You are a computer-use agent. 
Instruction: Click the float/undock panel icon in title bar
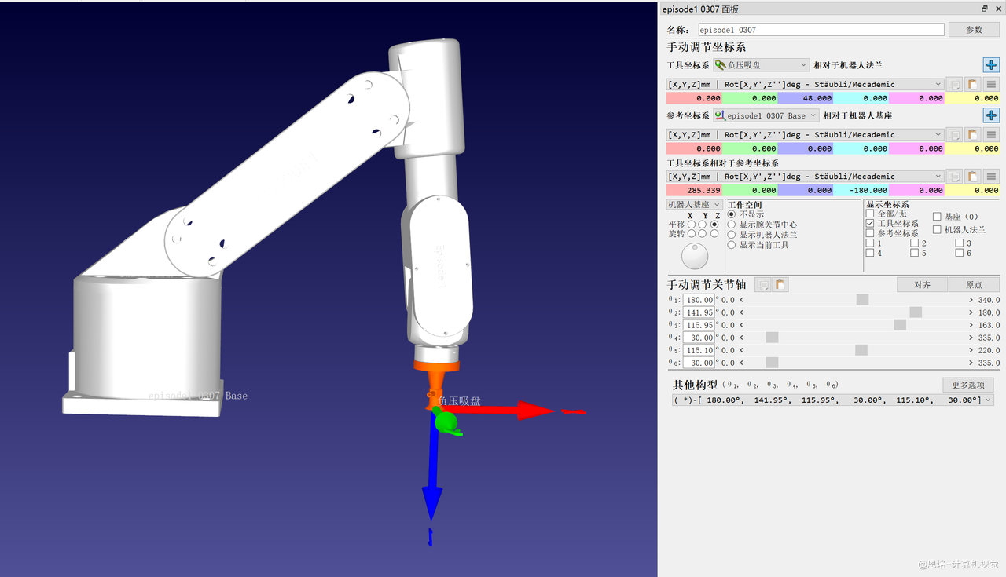click(985, 9)
